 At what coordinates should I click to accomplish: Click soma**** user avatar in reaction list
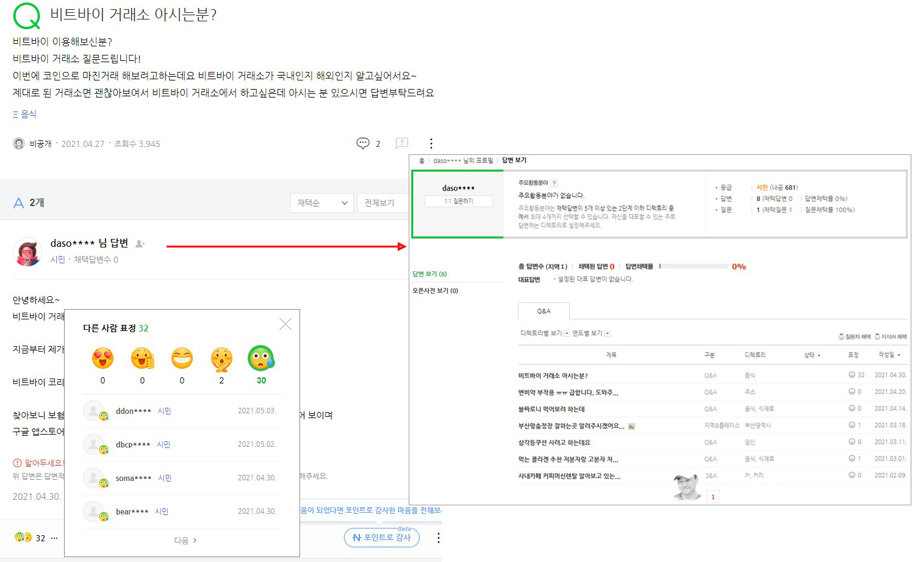(x=95, y=478)
